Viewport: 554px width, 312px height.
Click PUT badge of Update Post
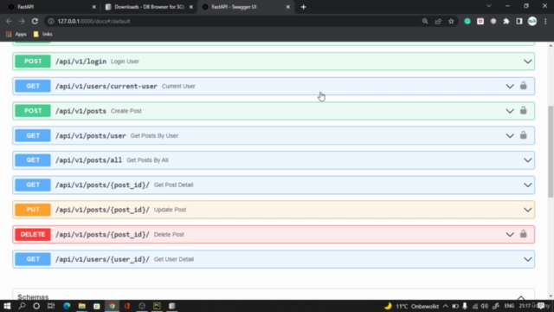(33, 210)
